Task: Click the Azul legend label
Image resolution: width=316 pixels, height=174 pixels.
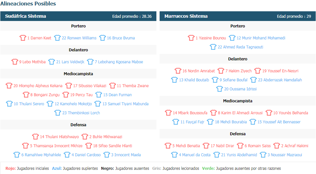Action: click(x=57, y=168)
